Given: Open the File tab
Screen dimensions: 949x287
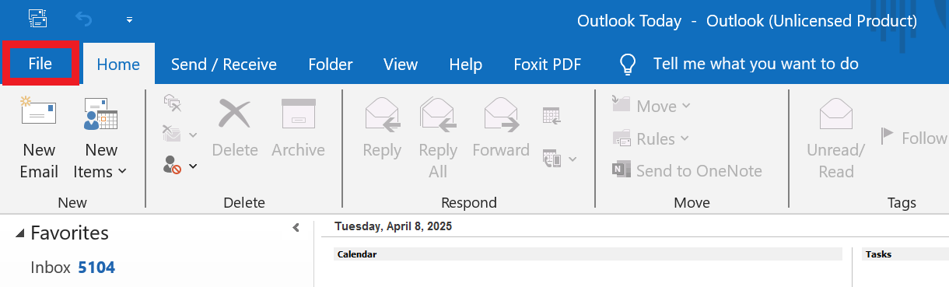Looking at the screenshot, I should pos(40,64).
